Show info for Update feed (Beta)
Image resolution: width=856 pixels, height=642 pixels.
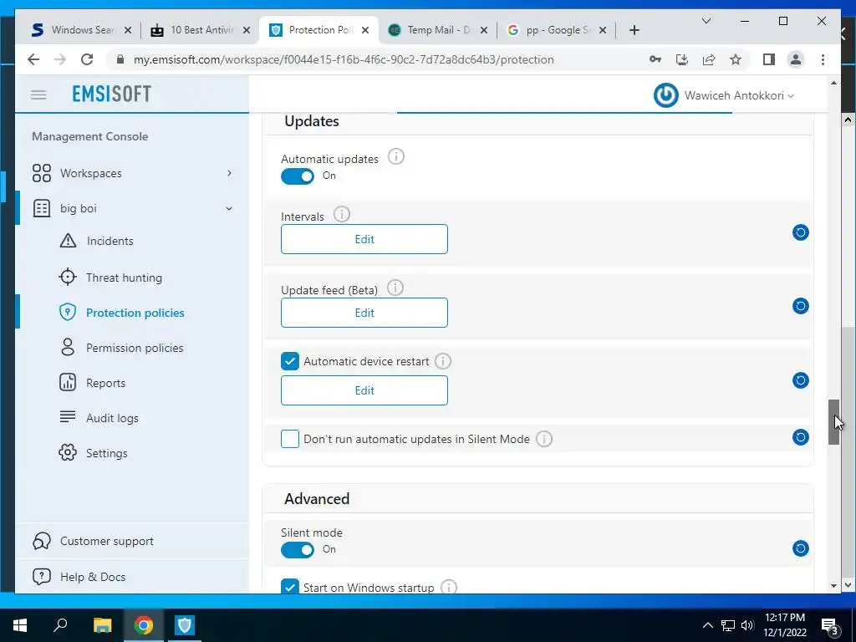[x=395, y=288]
